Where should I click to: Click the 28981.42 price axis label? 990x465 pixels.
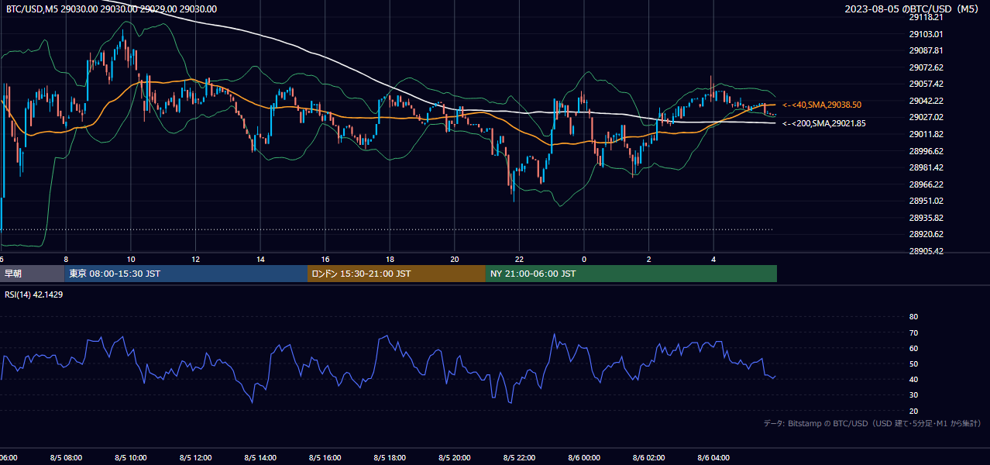(x=926, y=167)
